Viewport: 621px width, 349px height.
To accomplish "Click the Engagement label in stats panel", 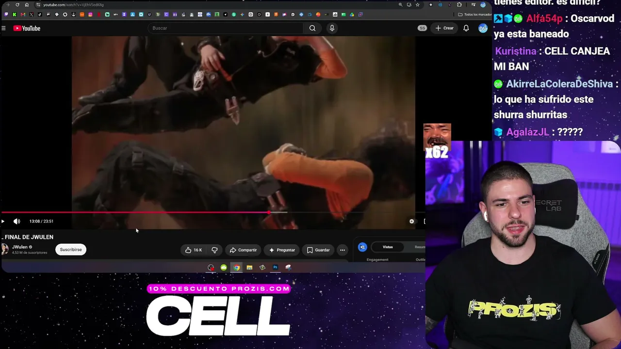I will 377,260.
